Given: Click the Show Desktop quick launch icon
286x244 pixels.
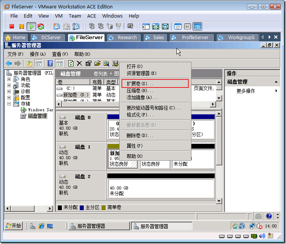Looking at the screenshot, I should tap(50, 226).
